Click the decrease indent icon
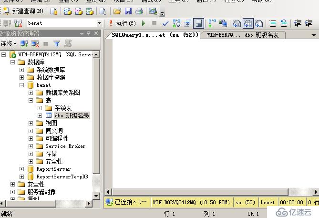319x218 pixels. (298, 23)
